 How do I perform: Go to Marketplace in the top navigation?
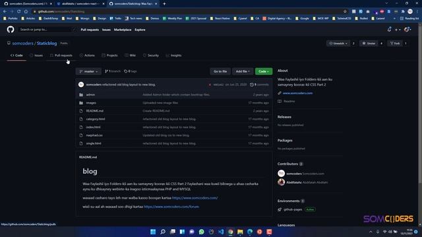(x=123, y=30)
